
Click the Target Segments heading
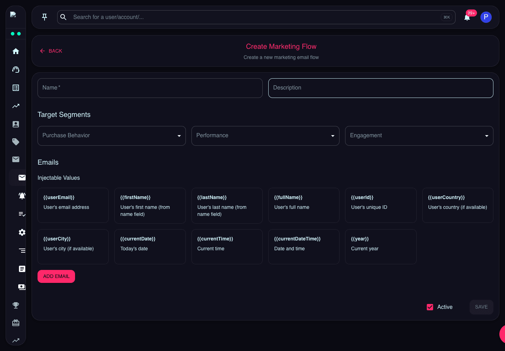click(64, 115)
